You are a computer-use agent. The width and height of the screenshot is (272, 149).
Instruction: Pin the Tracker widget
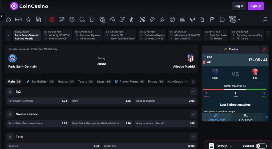[x=264, y=49]
